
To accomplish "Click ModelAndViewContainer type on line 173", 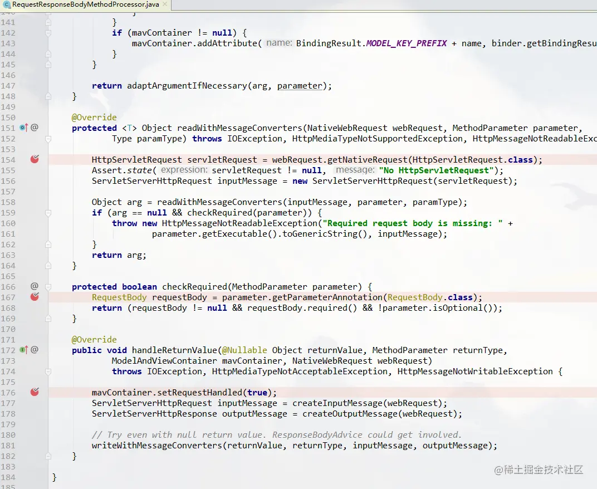I will (x=164, y=361).
